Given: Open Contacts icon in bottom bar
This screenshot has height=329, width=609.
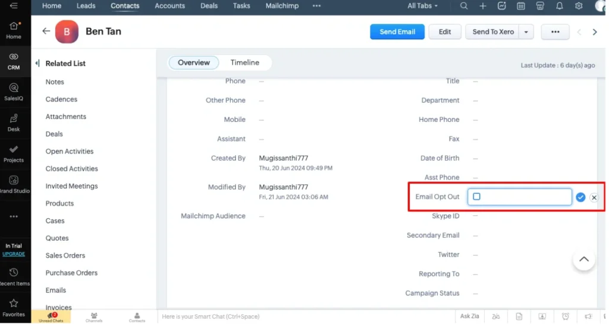Looking at the screenshot, I should click(137, 317).
